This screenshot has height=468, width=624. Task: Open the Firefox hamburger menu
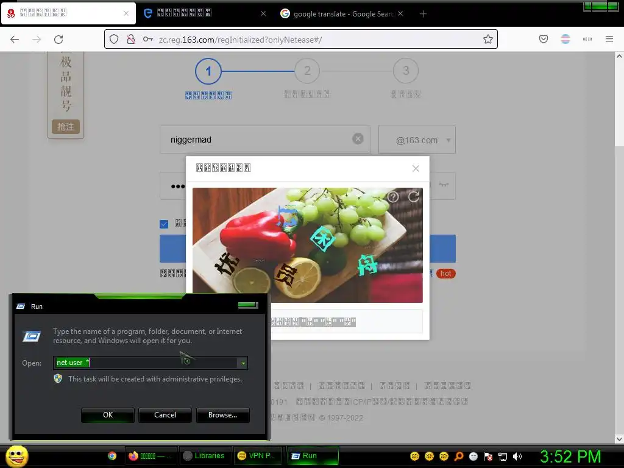click(609, 39)
